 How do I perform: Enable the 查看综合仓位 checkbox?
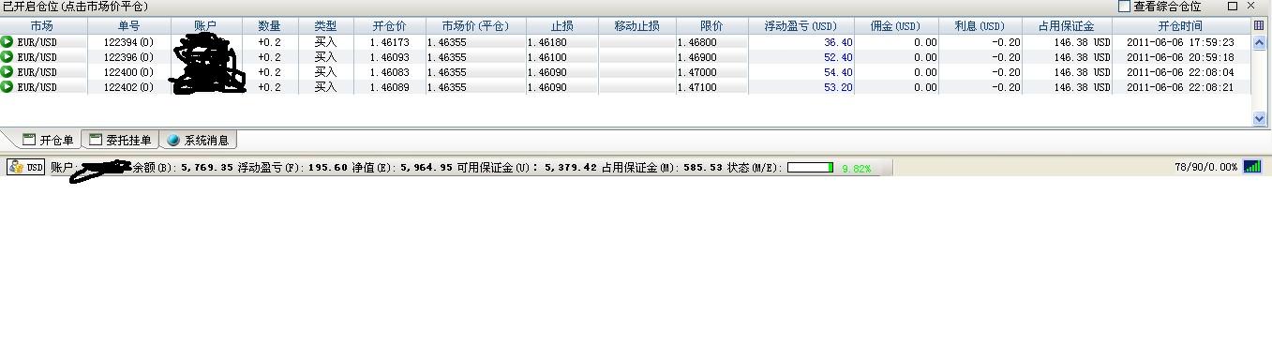[x=1124, y=7]
